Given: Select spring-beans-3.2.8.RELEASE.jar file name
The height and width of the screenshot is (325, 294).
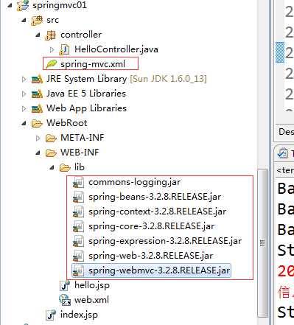Looking at the screenshot, I should pyautogui.click(x=155, y=197).
